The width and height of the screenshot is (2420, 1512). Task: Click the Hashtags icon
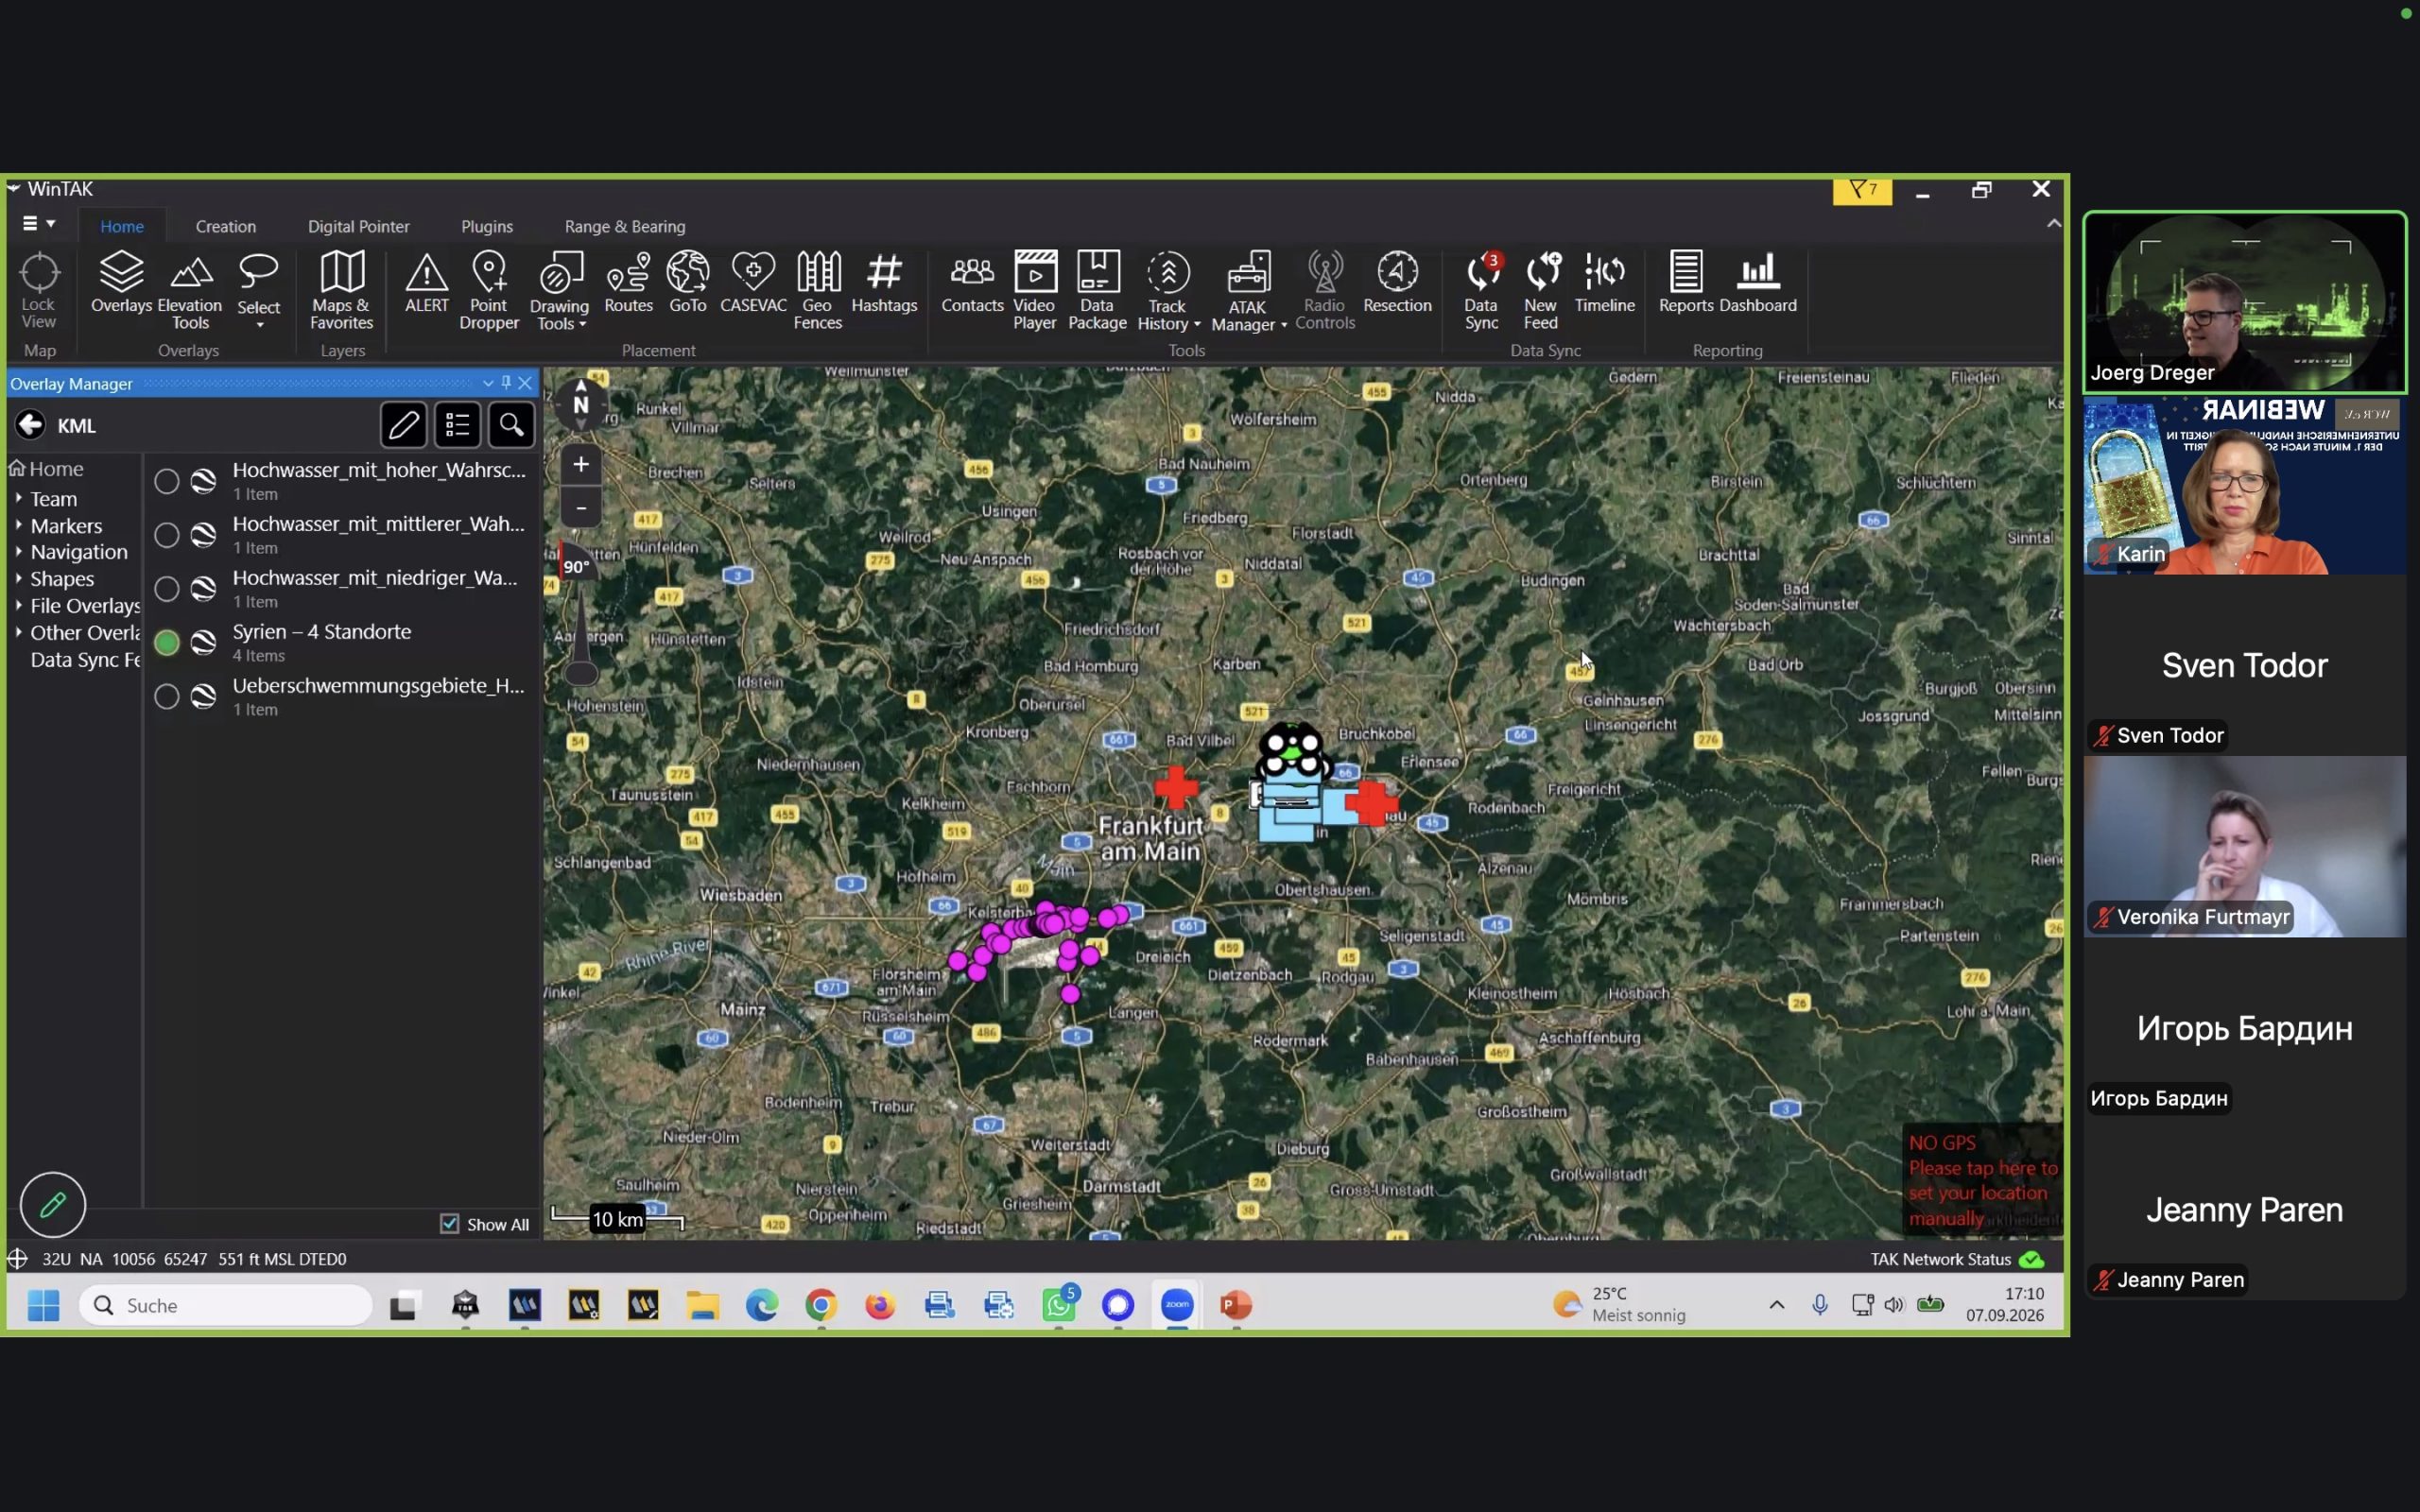[x=884, y=282]
